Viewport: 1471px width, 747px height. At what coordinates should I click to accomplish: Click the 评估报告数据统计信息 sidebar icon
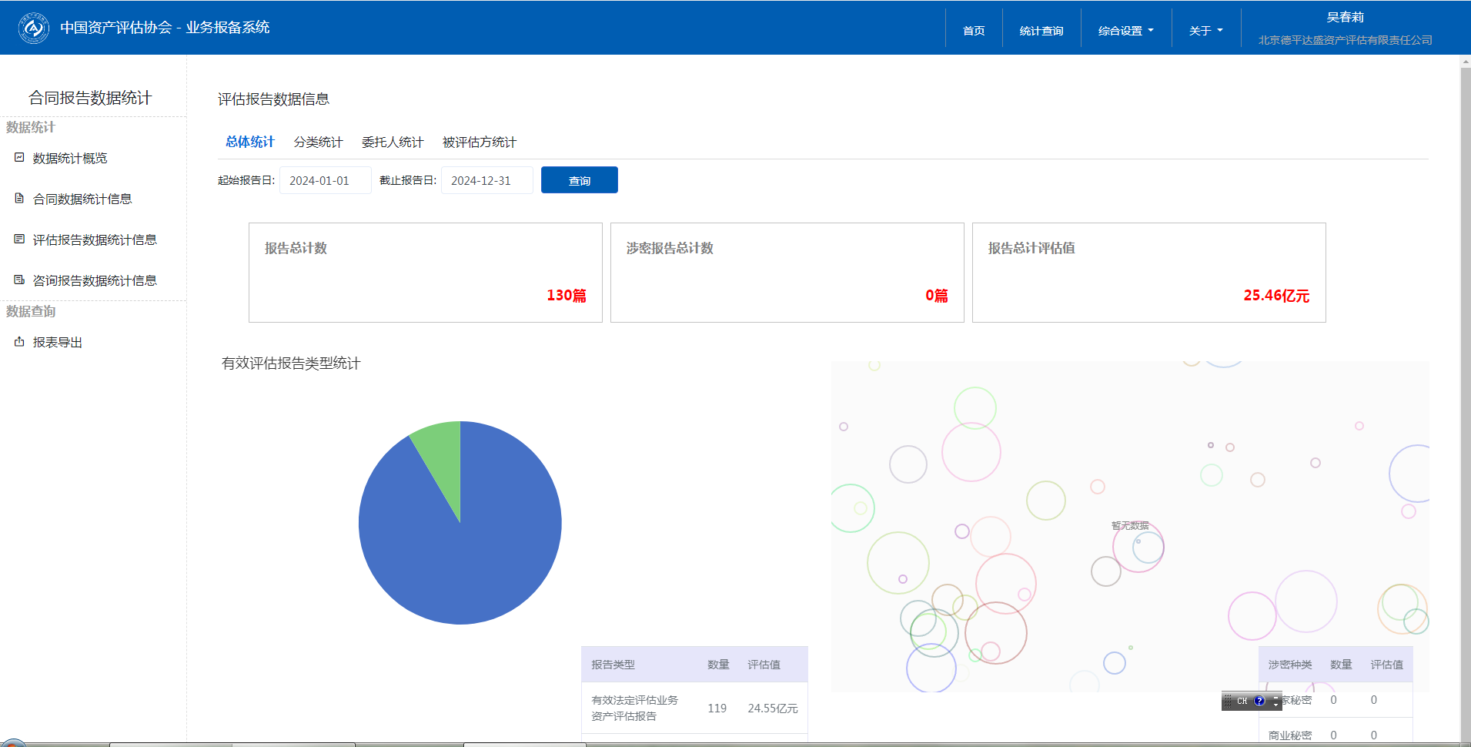point(19,240)
